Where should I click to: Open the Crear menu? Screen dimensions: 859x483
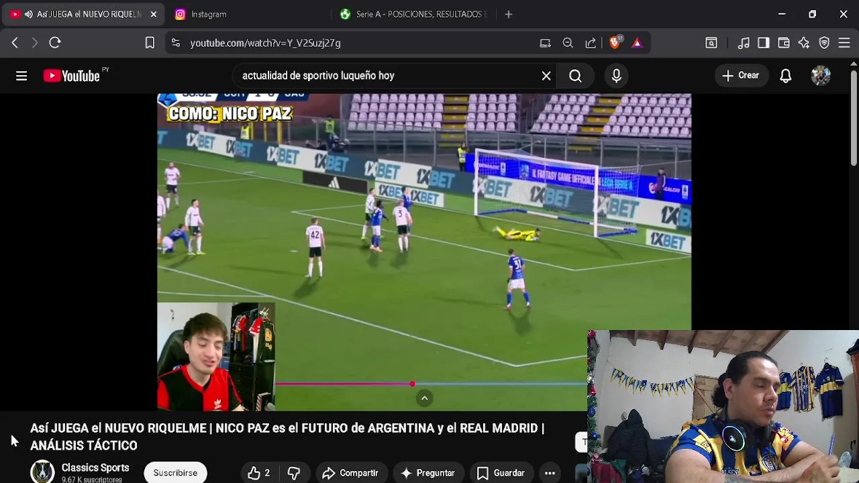pos(741,76)
